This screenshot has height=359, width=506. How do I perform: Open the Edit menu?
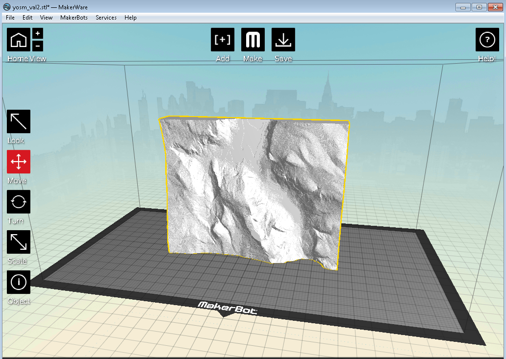[x=27, y=17]
